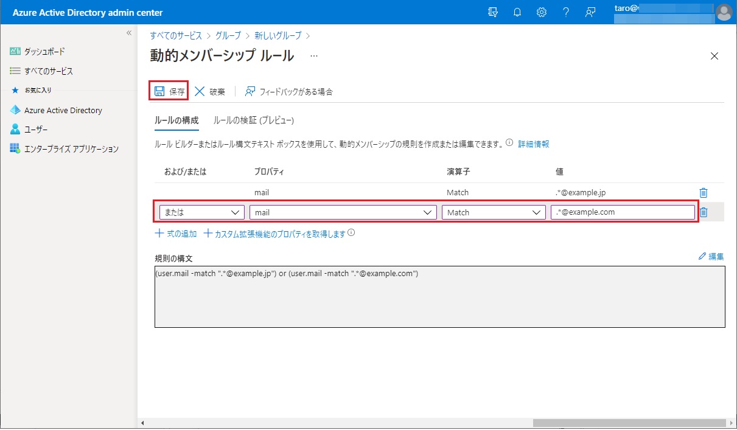Viewport: 737px width, 430px height.
Task: Collapse the left sidebar with chevrons
Action: [x=129, y=33]
